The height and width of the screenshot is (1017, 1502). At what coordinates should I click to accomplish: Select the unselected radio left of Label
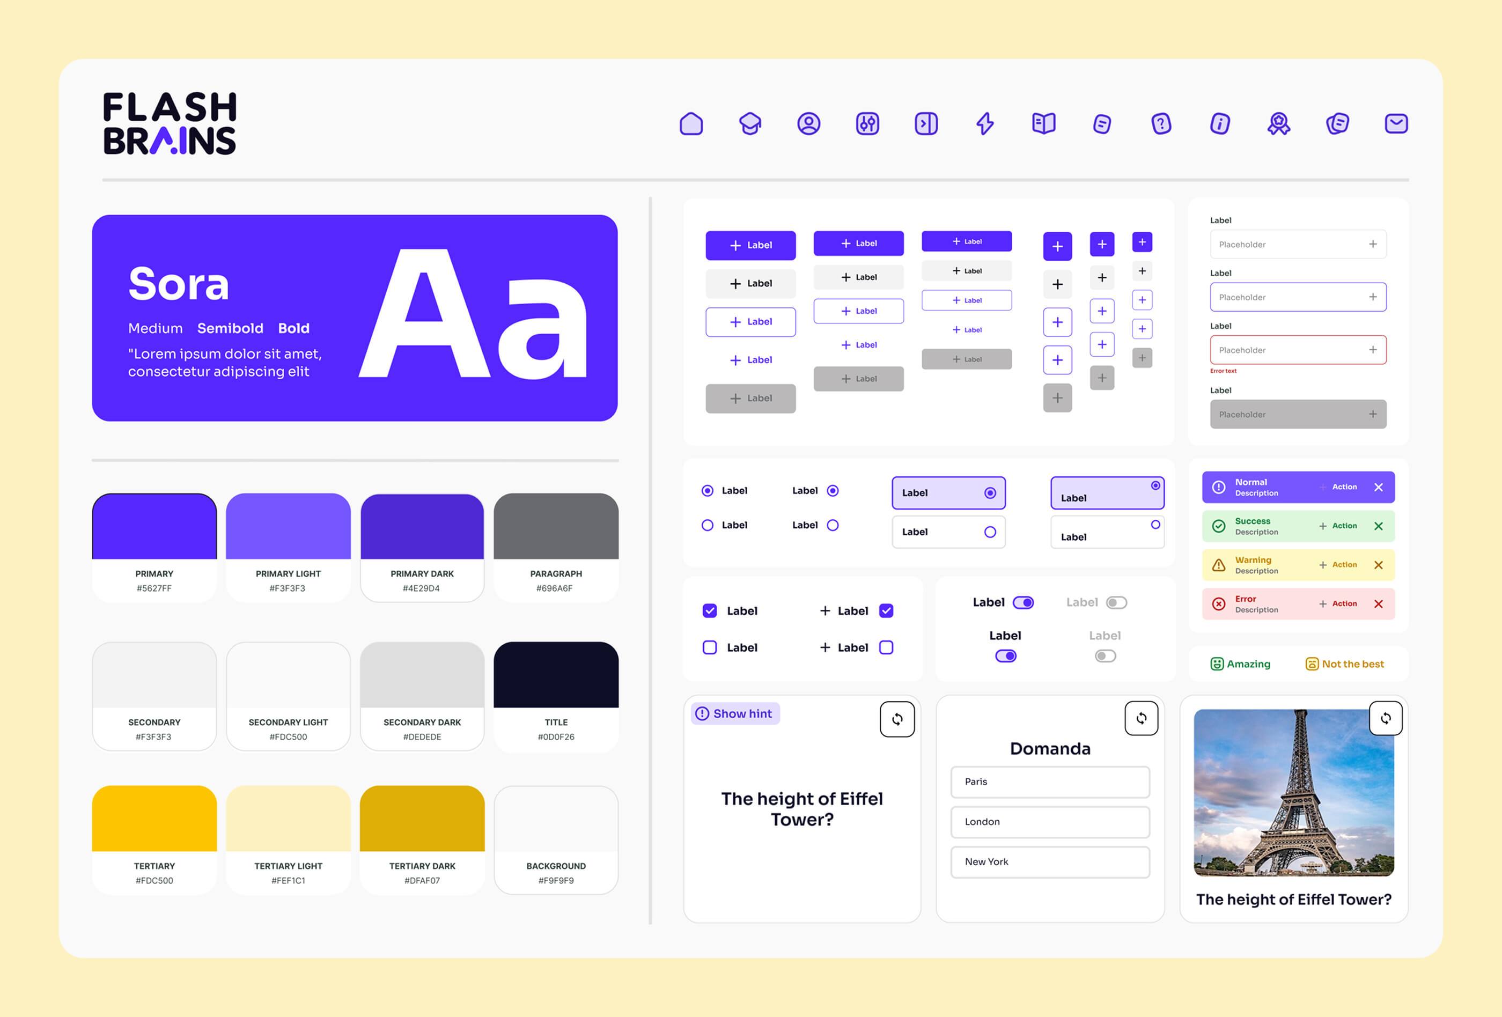click(x=708, y=525)
